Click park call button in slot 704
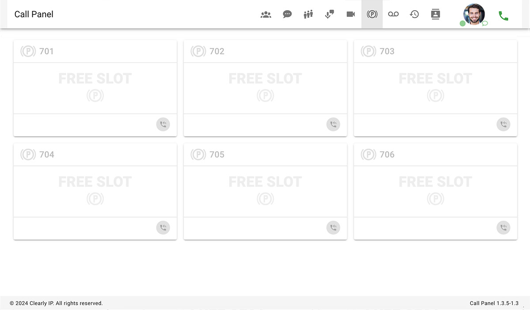 (x=163, y=228)
